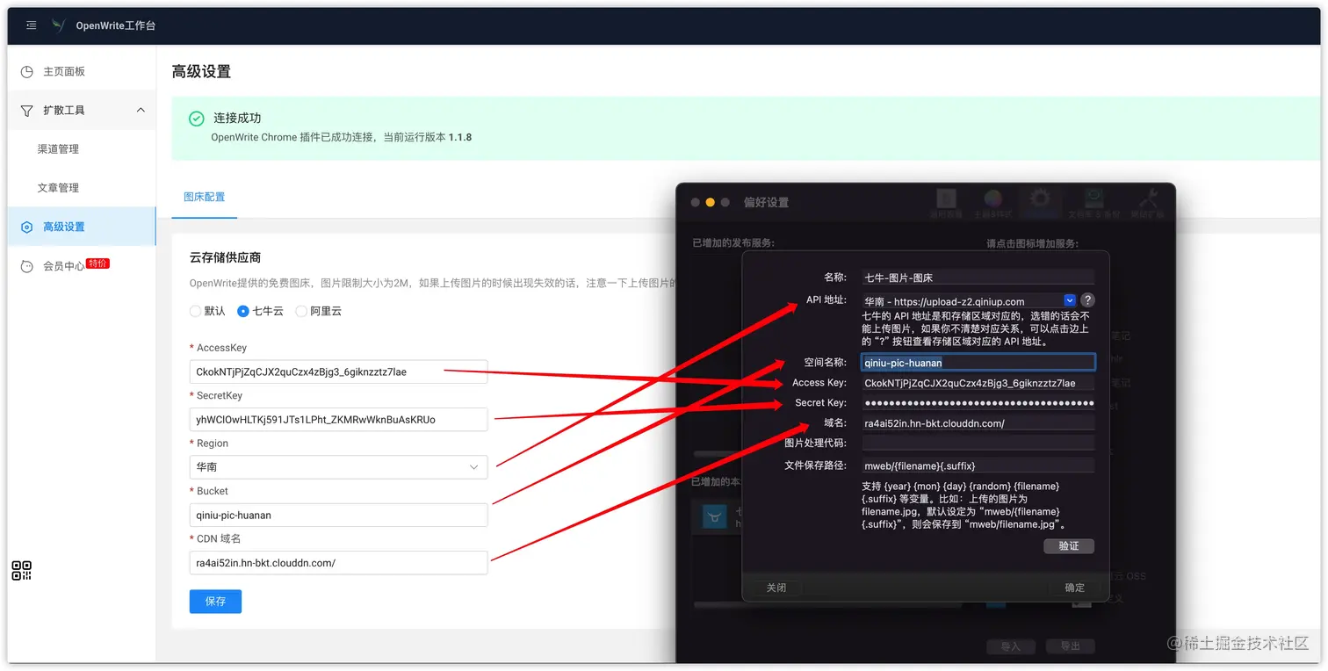1328x671 pixels.
Task: Focus the 文件保存路径 field
Action: coord(977,465)
